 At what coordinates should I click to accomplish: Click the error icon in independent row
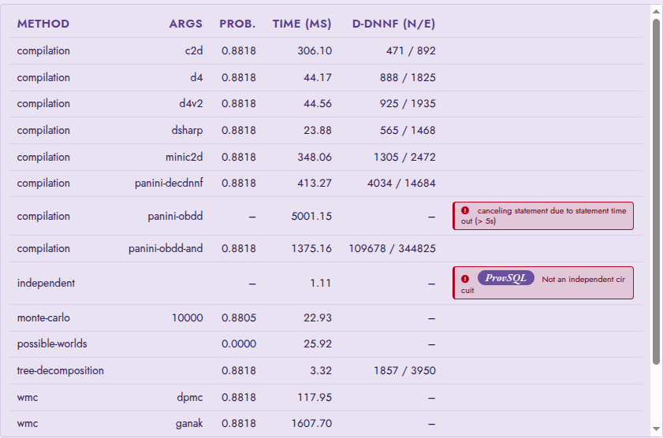coord(465,279)
